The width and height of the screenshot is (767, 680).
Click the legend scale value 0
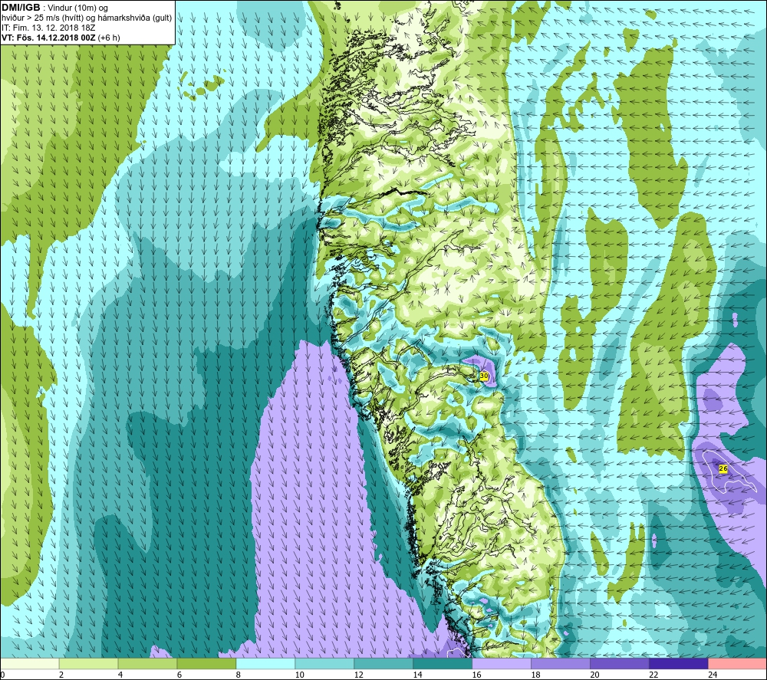click(x=2, y=675)
